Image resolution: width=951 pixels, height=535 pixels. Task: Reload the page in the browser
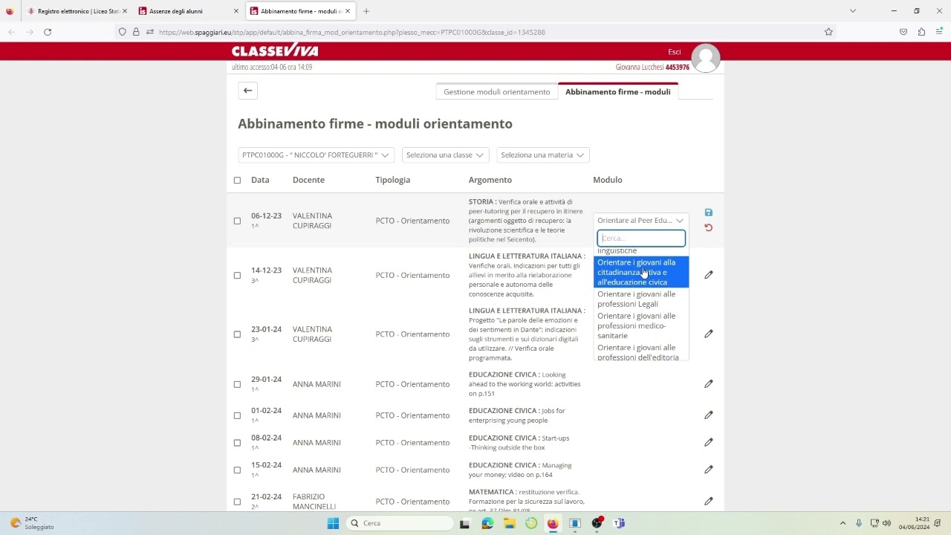coord(48,32)
